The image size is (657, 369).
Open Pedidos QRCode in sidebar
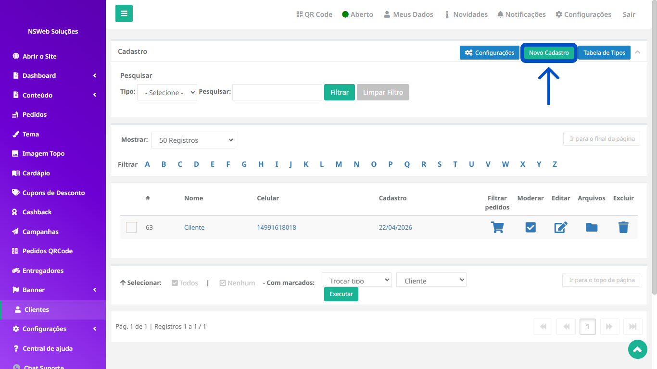click(53, 251)
